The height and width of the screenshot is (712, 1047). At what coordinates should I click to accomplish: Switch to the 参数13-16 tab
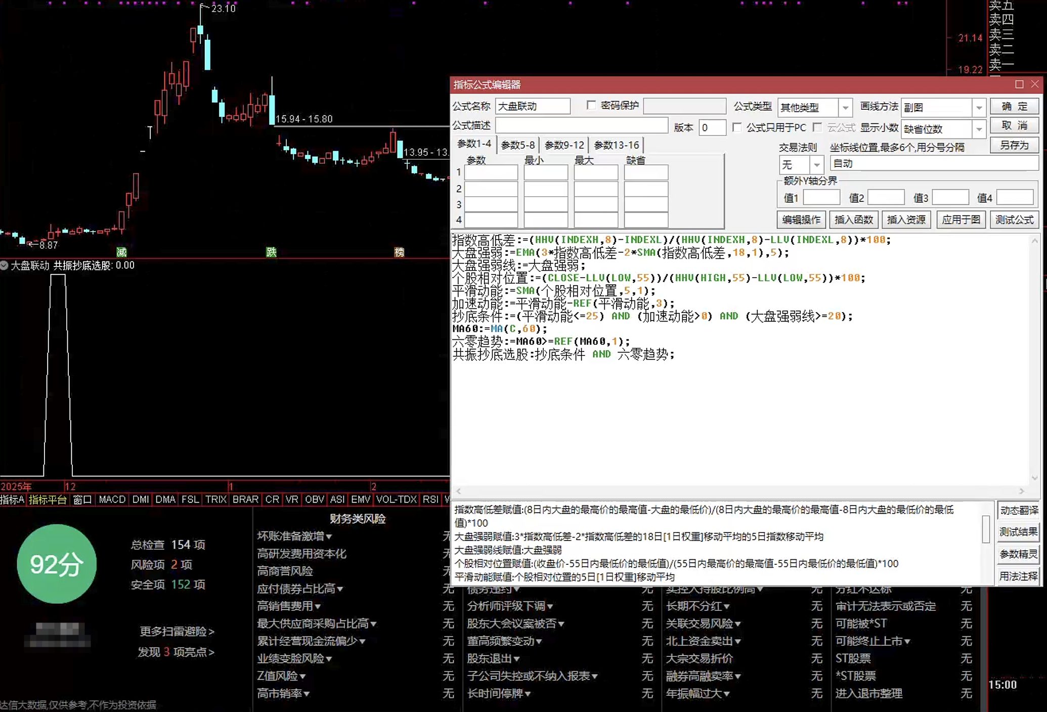point(616,145)
